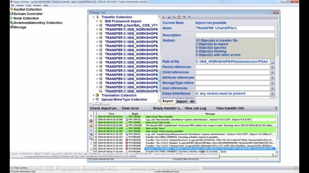The width and height of the screenshot is (309, 173).
Task: Click the undo arrow in properties toolbar
Action: (184, 17)
